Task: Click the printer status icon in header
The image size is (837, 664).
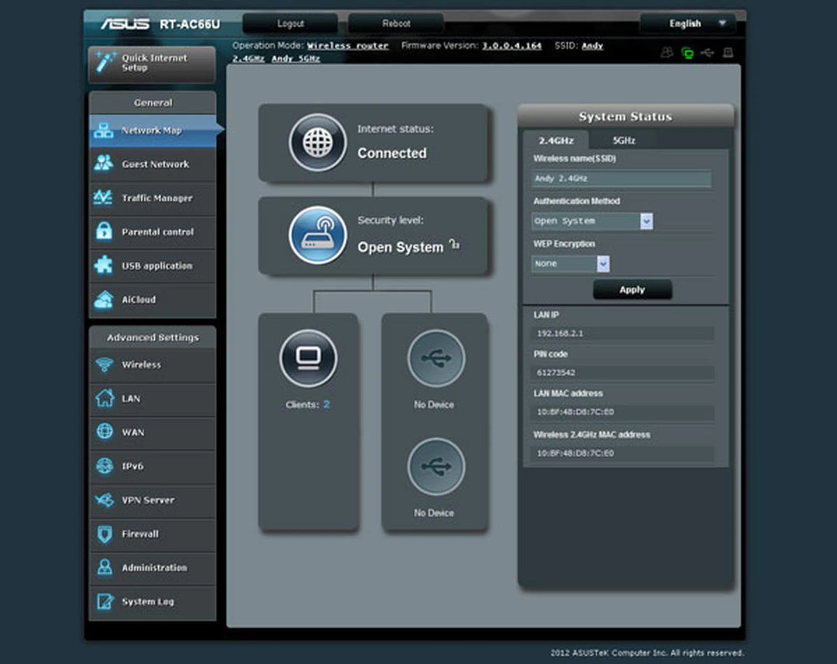Action: 728,53
